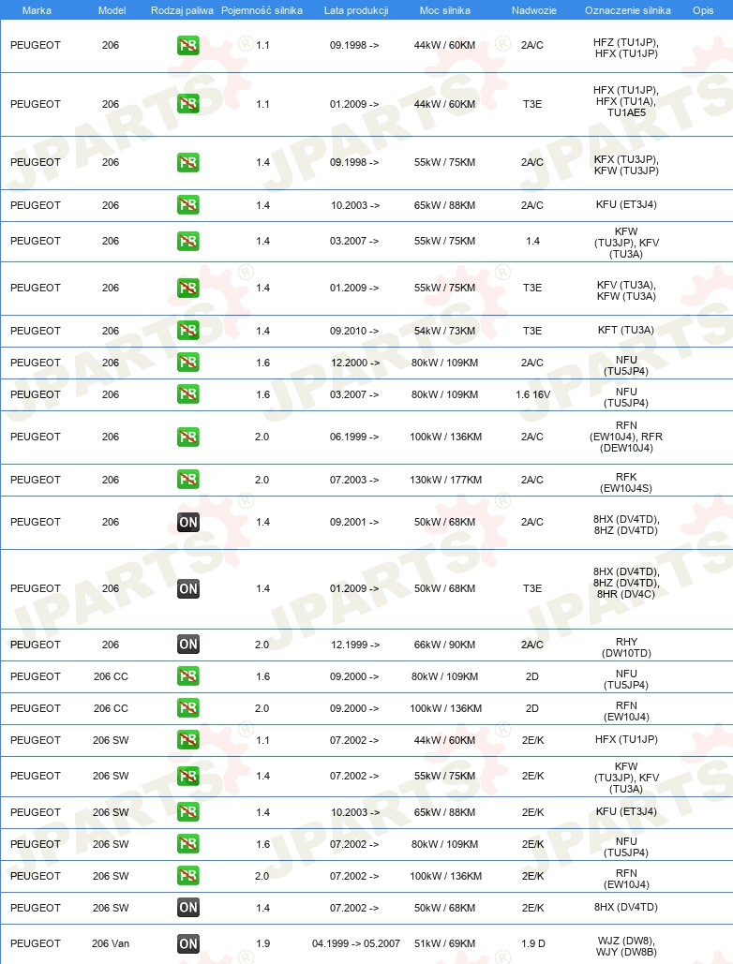Viewport: 733px width, 964px height.
Task: Click petrol icon in the TU1AE5 engine row
Action: click(x=188, y=104)
